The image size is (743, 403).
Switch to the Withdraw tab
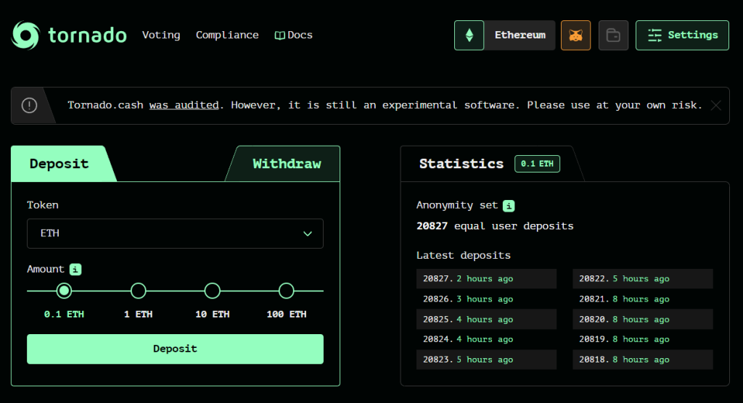tap(287, 164)
